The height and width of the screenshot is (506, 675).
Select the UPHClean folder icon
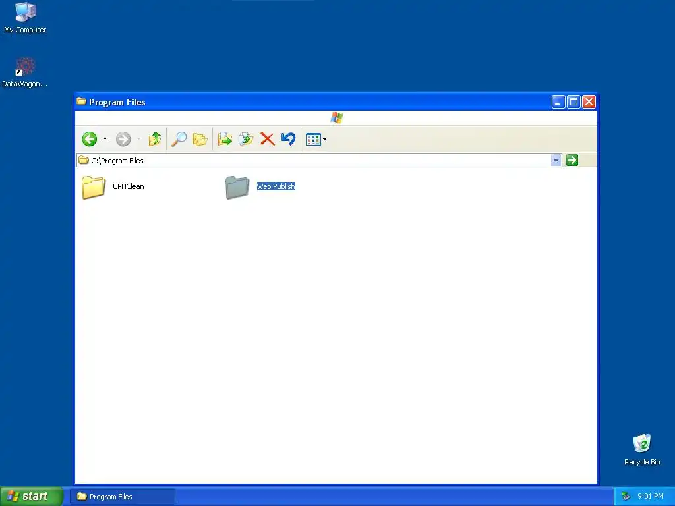click(x=94, y=187)
